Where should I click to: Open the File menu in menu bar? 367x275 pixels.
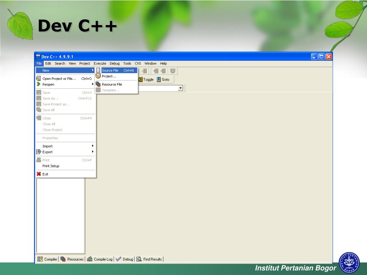click(x=39, y=63)
